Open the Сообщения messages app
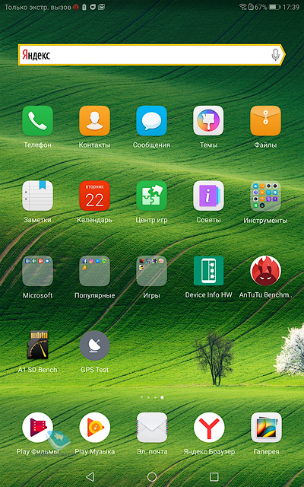Viewport: 304px width, 487px height. [152, 121]
